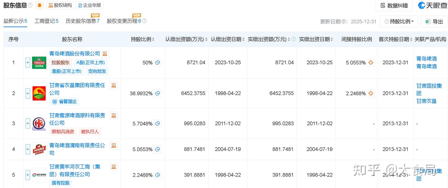
Task: Open pie chart icon next to 5.7048%
Action: tap(158, 123)
